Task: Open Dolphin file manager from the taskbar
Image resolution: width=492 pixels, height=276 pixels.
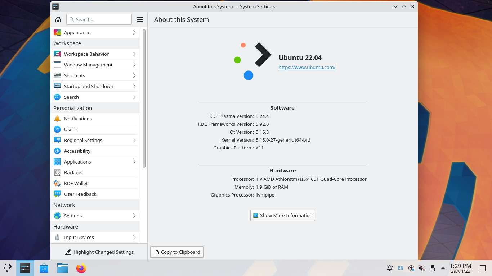Action: (x=62, y=268)
